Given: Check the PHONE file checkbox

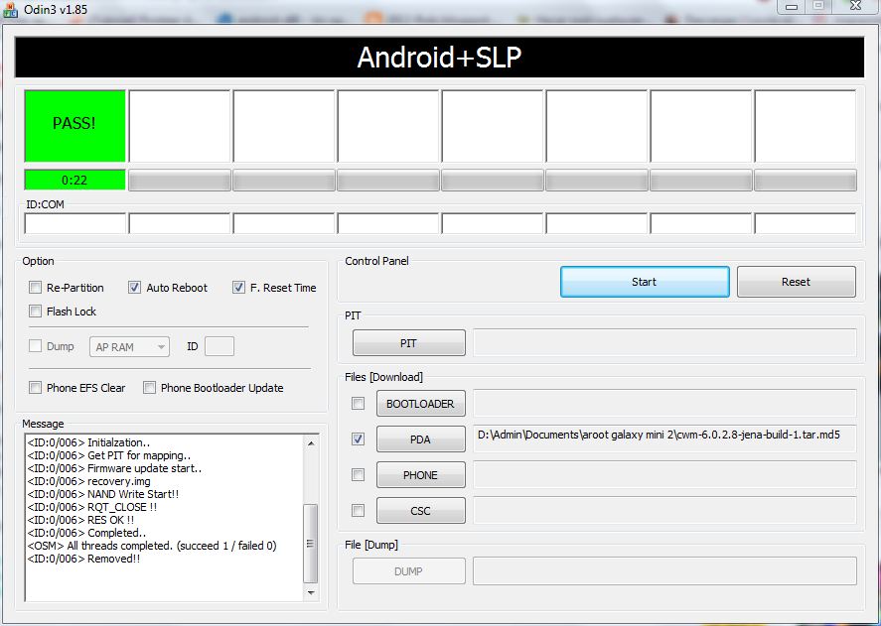Looking at the screenshot, I should pyautogui.click(x=358, y=475).
